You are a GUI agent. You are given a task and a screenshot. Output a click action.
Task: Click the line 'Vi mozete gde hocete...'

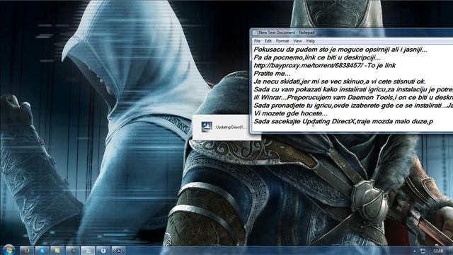coord(290,113)
